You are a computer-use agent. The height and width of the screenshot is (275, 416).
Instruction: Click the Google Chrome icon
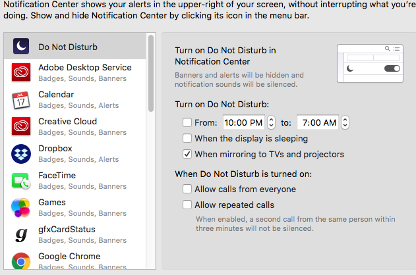click(21, 261)
